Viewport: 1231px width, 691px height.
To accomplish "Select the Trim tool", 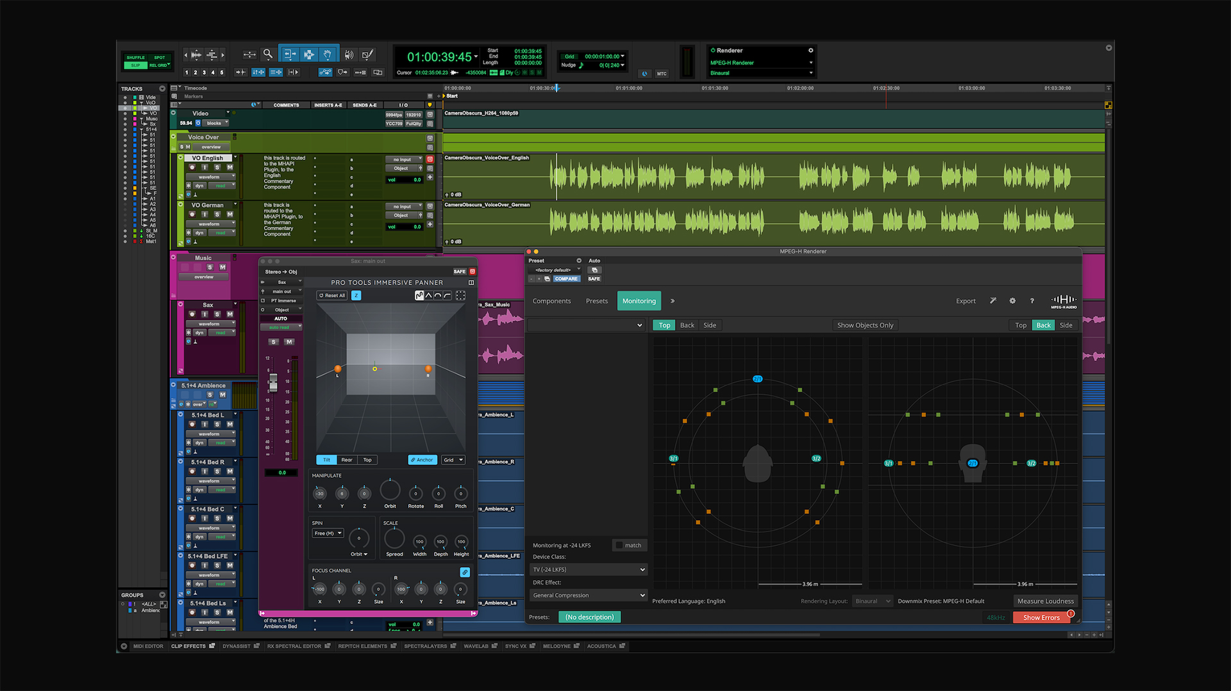I will [290, 54].
